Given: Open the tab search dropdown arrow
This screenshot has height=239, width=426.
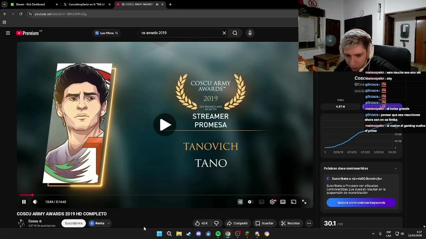Looking at the screenshot, I should point(4,4).
